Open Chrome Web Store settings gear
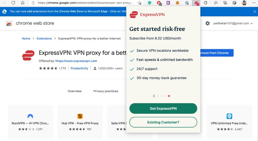Viewport: 258px width, 141px height. 208,23
